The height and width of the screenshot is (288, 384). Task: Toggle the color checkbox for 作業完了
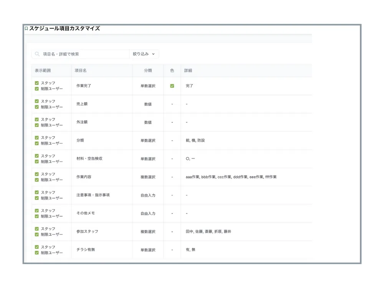point(172,86)
